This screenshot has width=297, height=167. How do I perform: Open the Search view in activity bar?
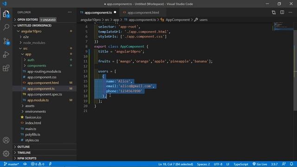pyautogui.click(x=6, y=27)
